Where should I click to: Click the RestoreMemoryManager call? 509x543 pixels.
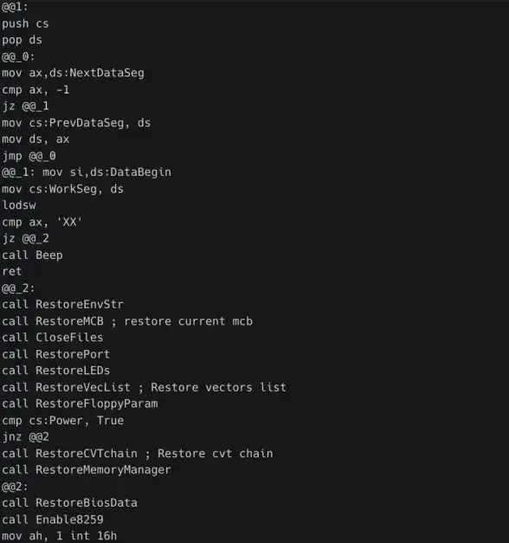click(x=87, y=469)
